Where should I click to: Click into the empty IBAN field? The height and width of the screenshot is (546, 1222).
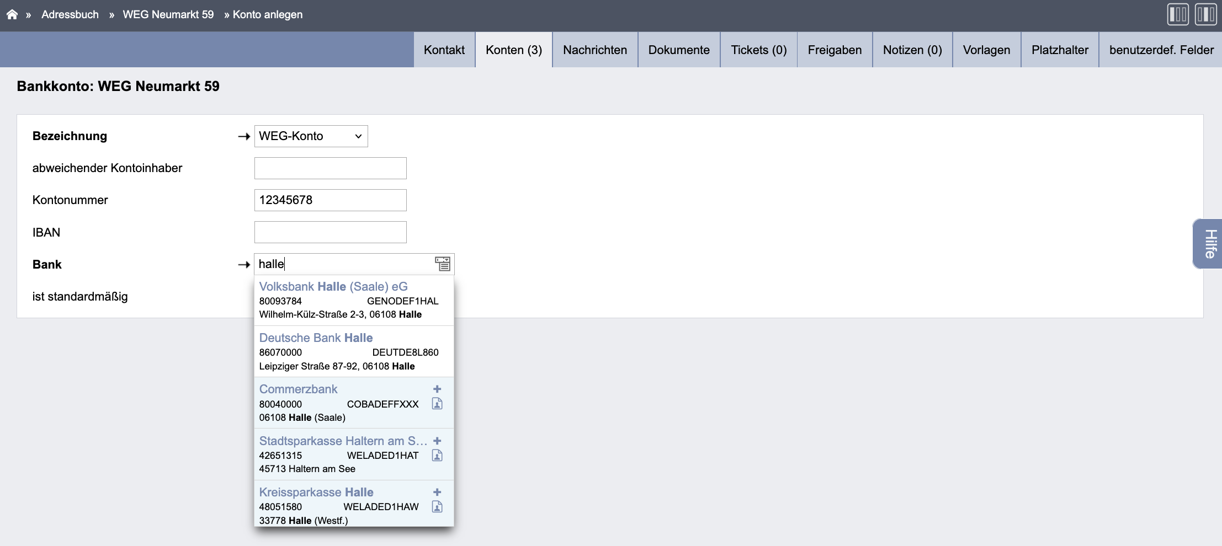(x=330, y=232)
